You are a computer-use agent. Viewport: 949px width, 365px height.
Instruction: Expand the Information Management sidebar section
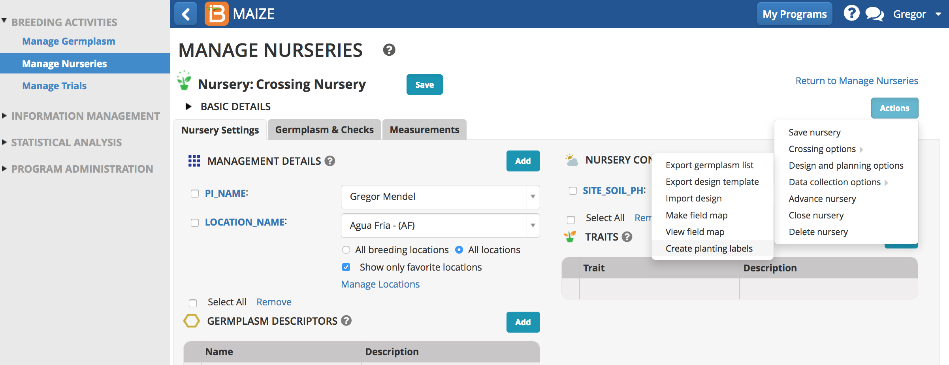[4, 116]
